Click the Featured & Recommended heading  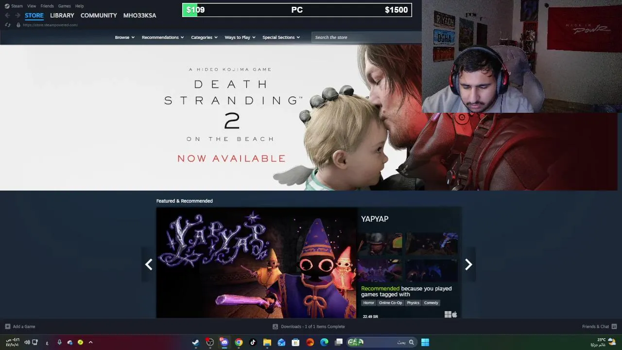[185, 201]
